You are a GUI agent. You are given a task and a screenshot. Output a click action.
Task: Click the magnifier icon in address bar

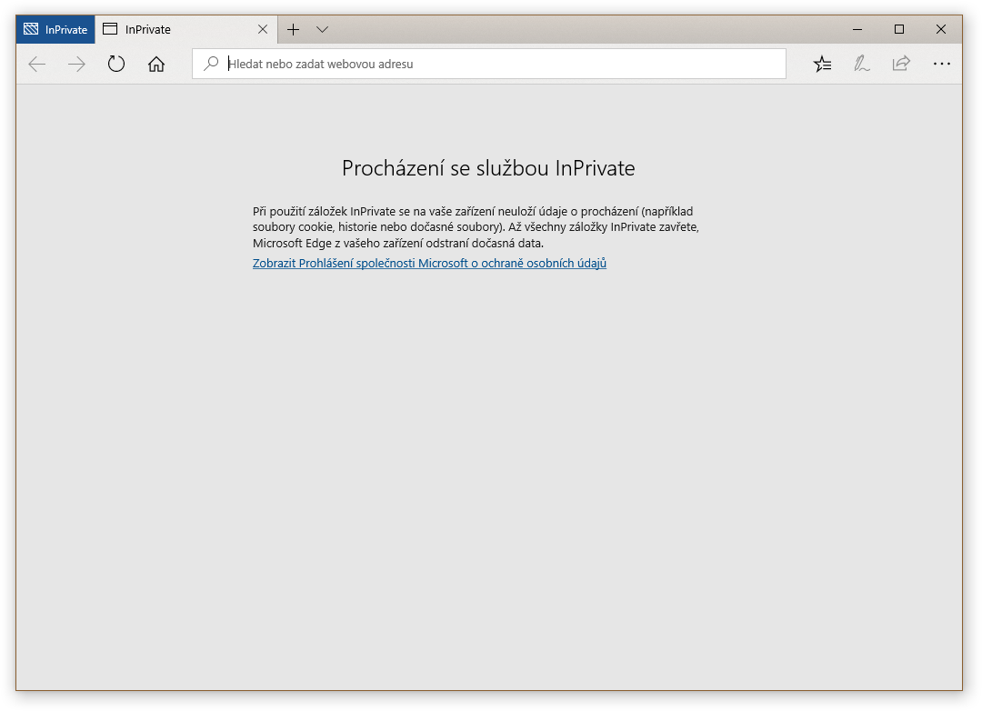211,64
